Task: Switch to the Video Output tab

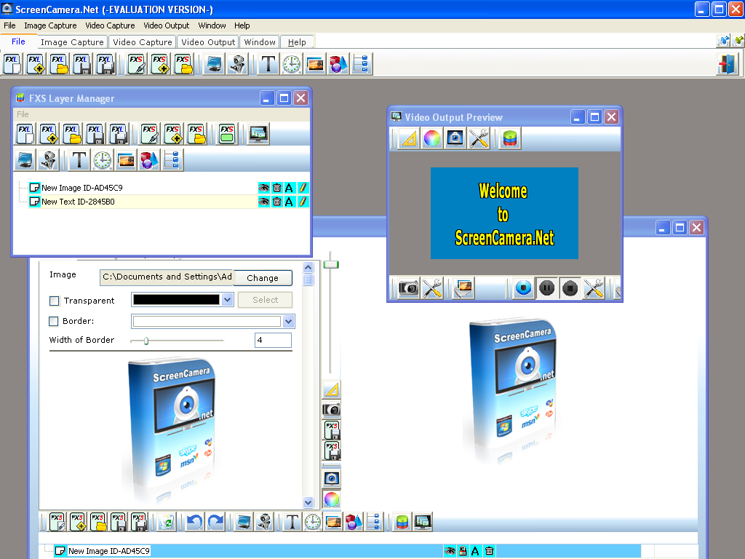Action: tap(208, 42)
